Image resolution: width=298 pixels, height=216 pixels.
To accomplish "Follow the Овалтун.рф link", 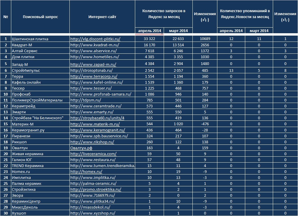I will tap(81, 148).
